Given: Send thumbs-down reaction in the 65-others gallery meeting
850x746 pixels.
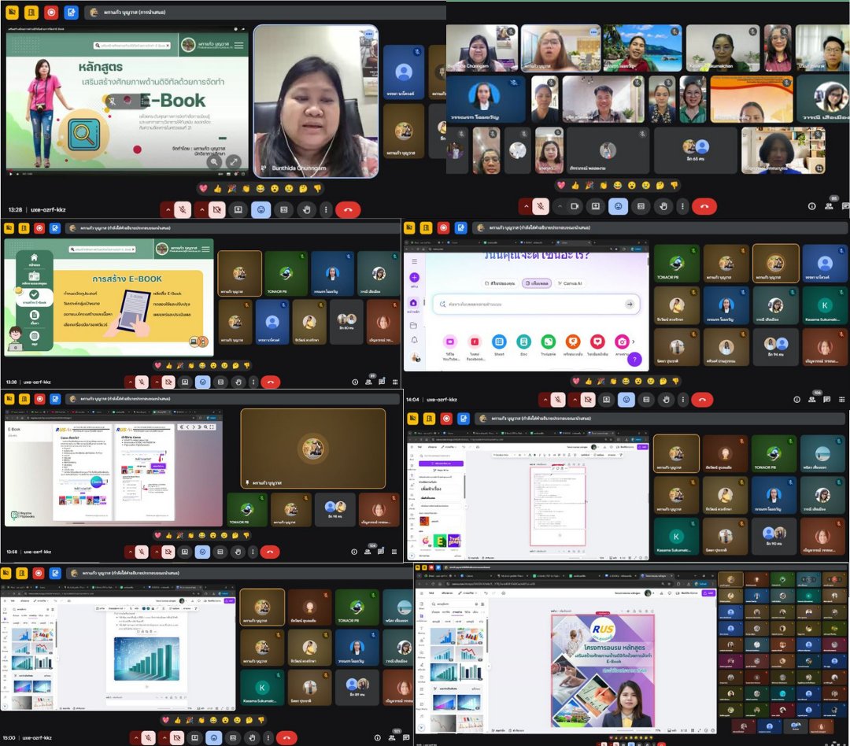Looking at the screenshot, I should coord(674,186).
